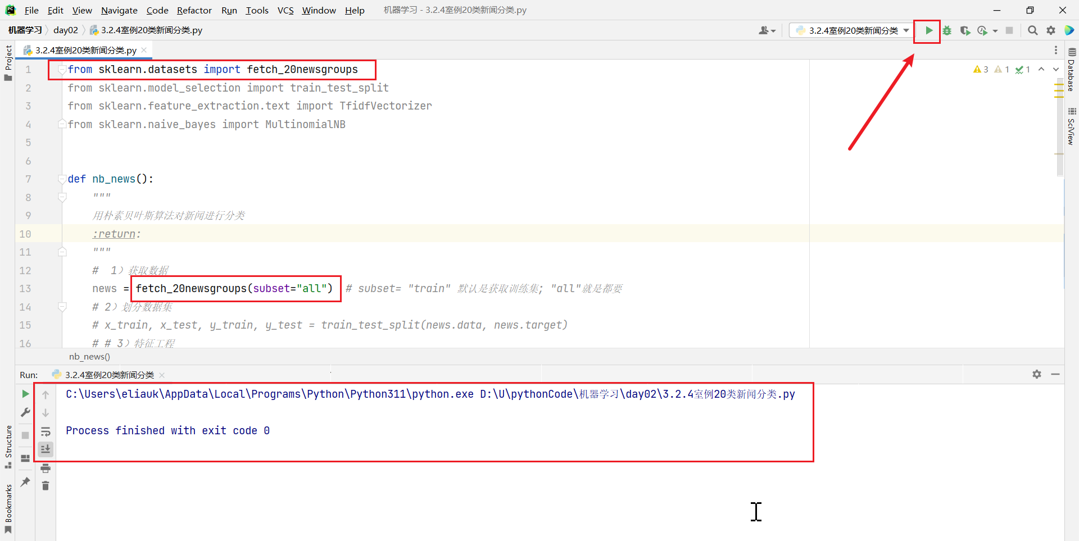
Task: Toggle scroll to end in the console
Action: pos(46,449)
